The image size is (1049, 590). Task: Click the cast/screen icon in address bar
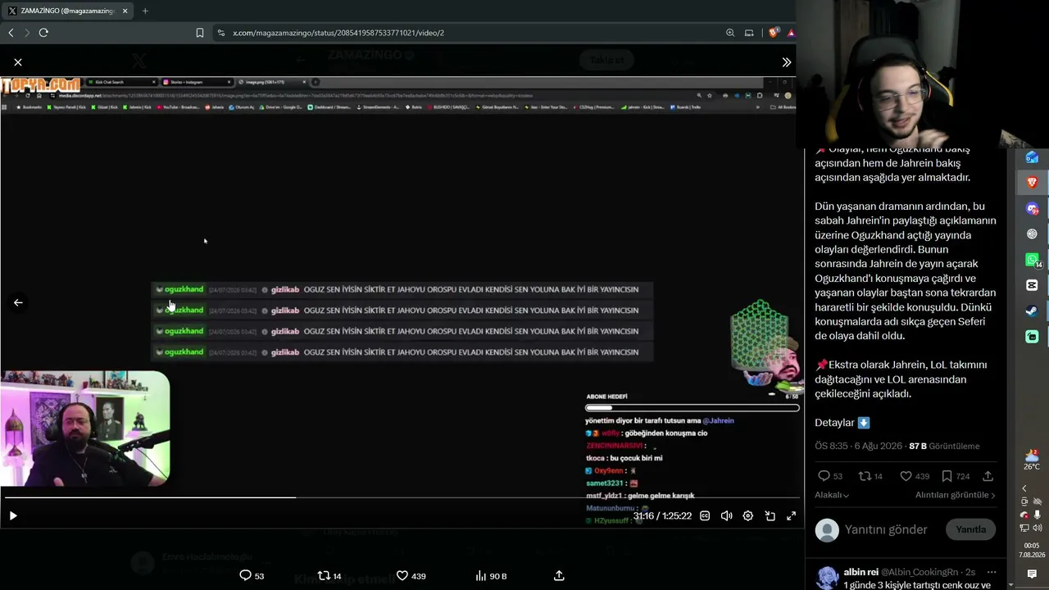click(x=749, y=33)
